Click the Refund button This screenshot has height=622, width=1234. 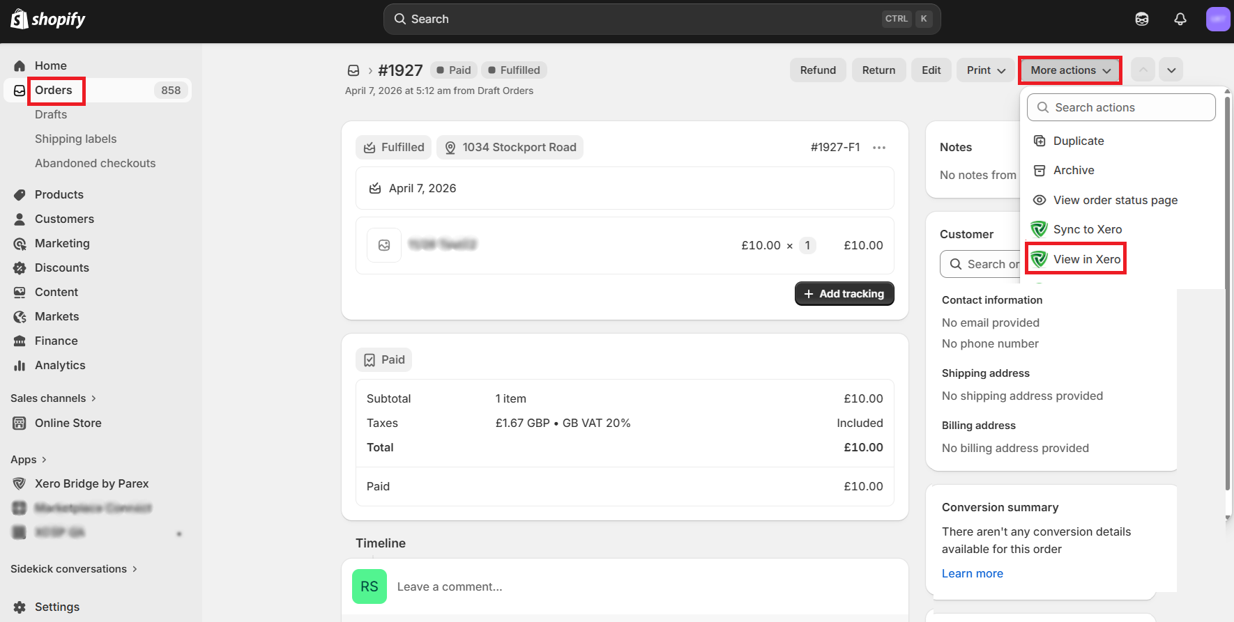(x=817, y=70)
